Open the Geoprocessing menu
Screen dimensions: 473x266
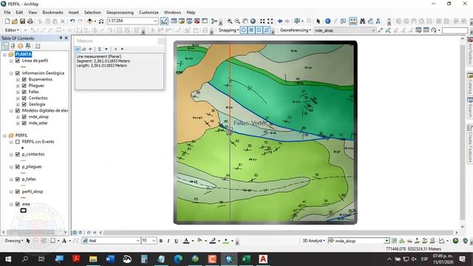coord(120,13)
